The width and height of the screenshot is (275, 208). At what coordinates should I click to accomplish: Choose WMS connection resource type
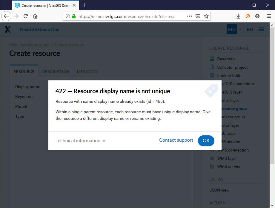point(233,150)
